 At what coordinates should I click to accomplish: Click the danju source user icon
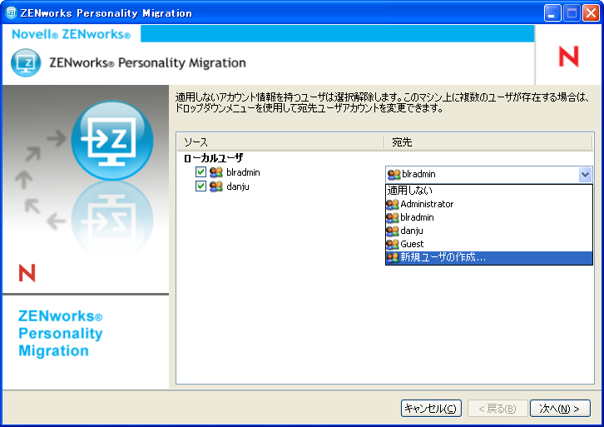216,186
